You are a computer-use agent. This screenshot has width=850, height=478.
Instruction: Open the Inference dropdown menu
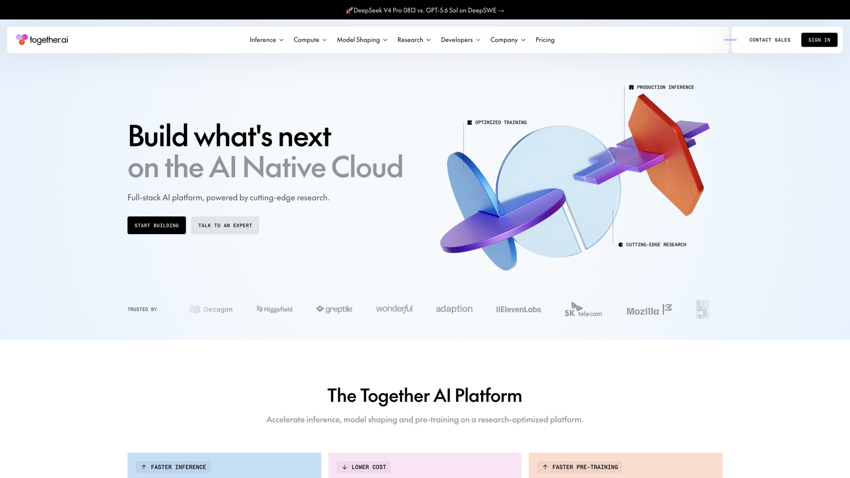(x=267, y=40)
